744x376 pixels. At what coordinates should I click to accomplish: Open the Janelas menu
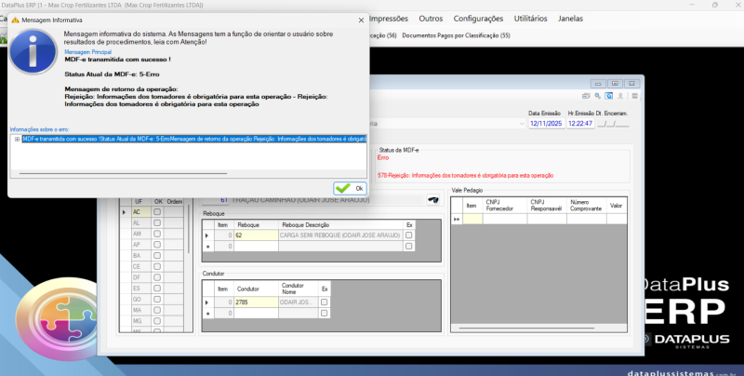click(570, 19)
